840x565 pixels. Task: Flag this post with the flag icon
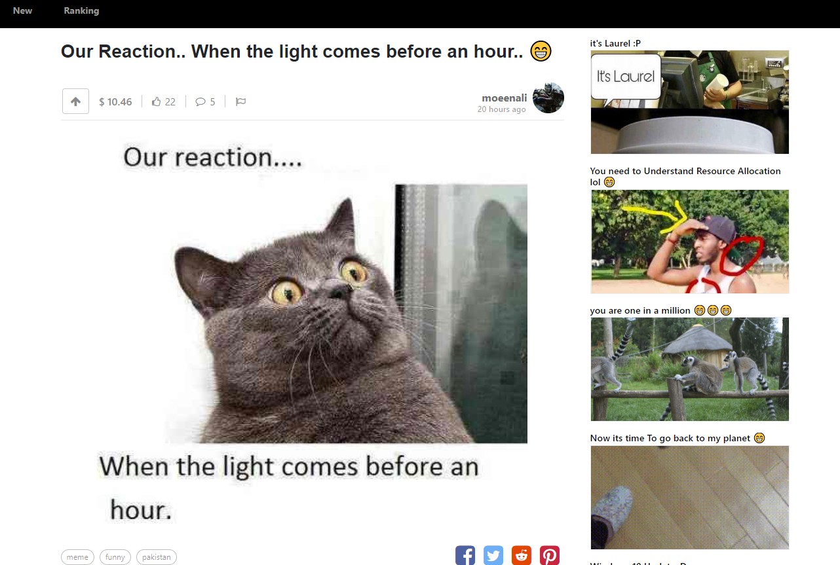(x=240, y=101)
